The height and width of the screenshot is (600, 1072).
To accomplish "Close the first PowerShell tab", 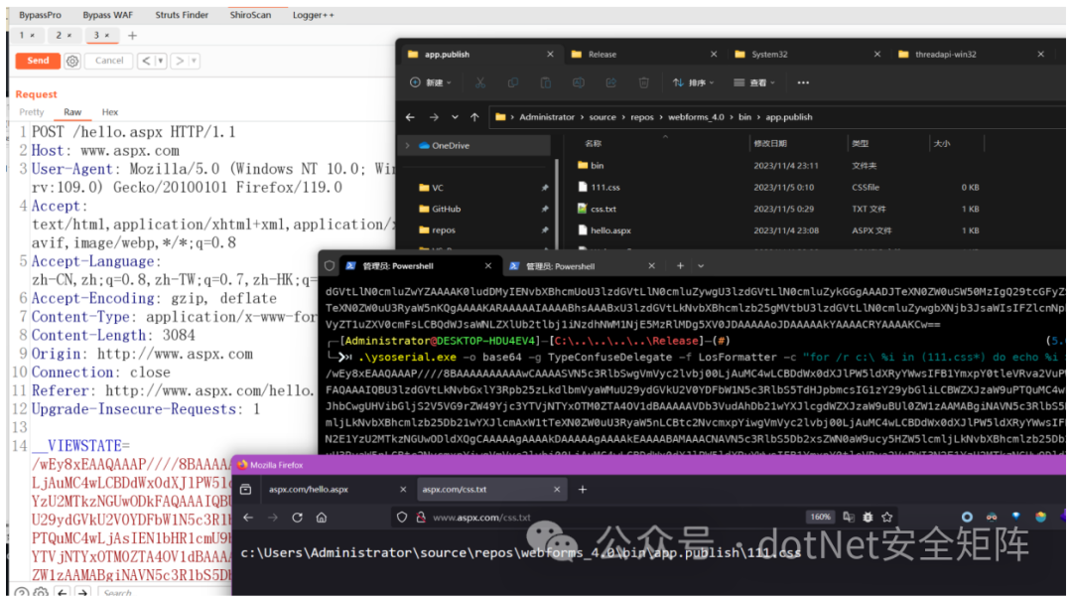I will pos(488,266).
